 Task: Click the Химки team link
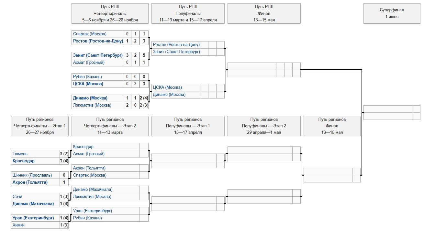click(x=18, y=225)
